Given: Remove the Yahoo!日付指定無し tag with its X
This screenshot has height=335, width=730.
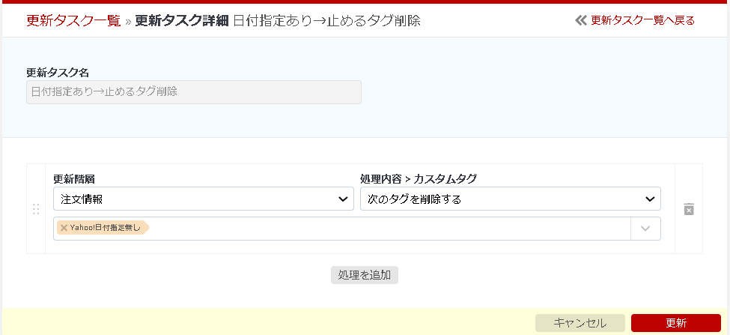Looking at the screenshot, I should [x=64, y=228].
